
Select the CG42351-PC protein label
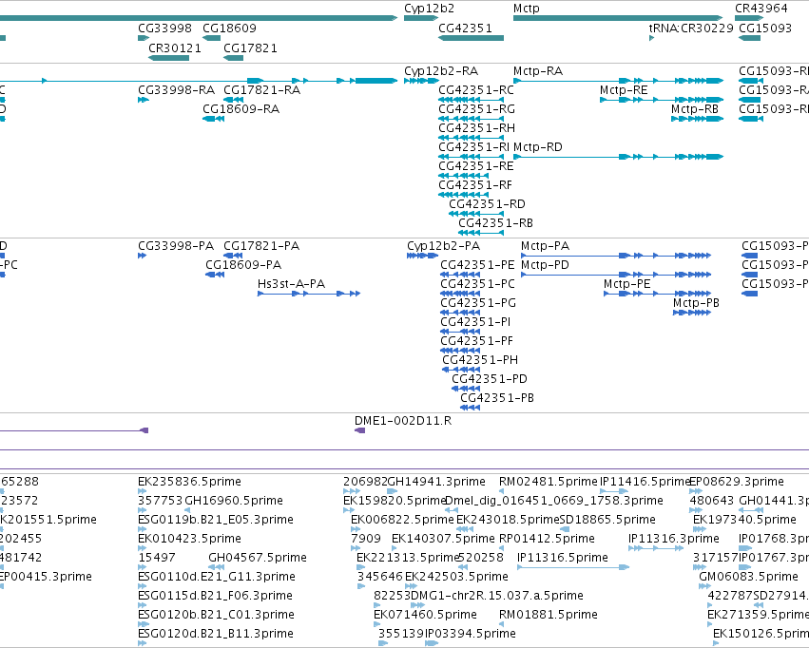(x=477, y=284)
